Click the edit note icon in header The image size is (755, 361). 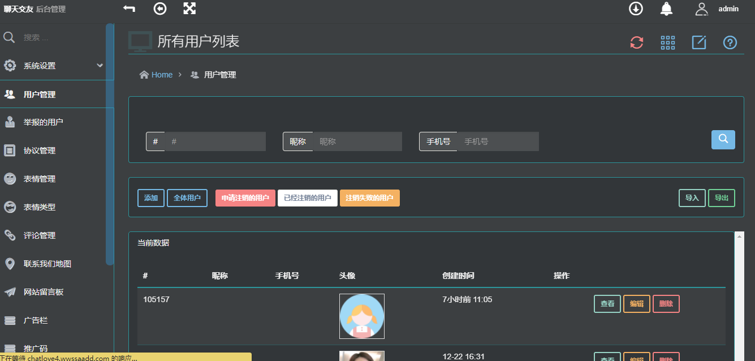699,42
